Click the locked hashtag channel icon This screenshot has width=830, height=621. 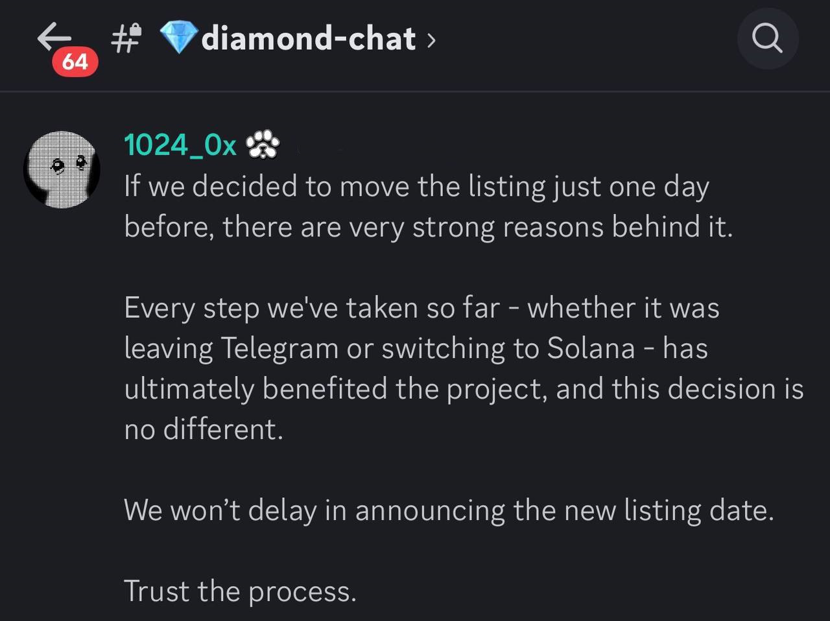pyautogui.click(x=126, y=38)
